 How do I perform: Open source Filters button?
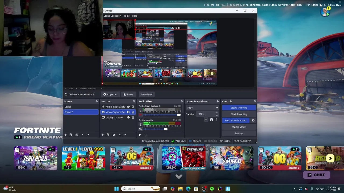click(128, 94)
